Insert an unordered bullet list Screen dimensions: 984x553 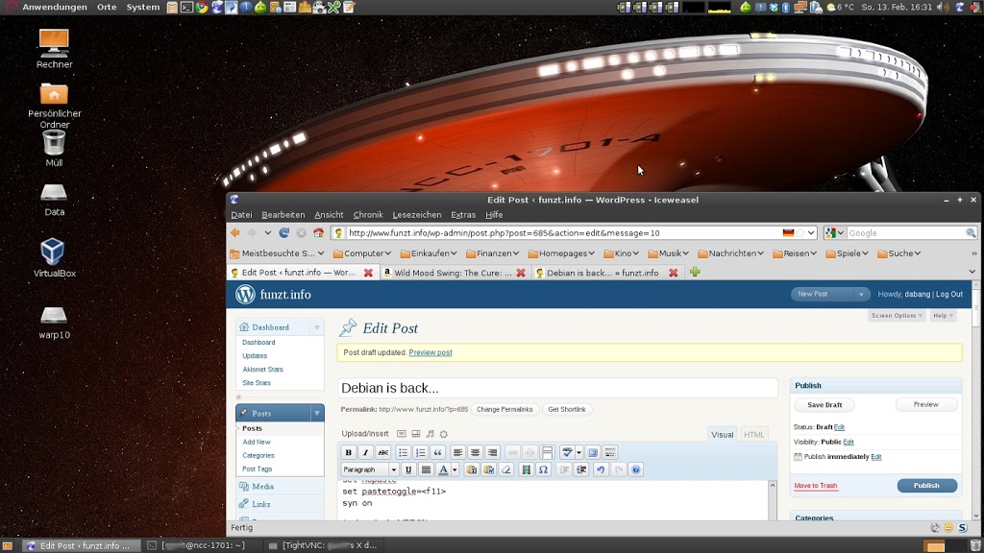403,452
